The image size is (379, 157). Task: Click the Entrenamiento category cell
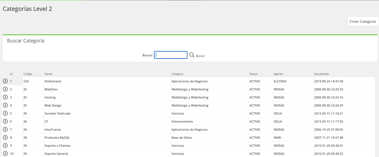click(210, 121)
